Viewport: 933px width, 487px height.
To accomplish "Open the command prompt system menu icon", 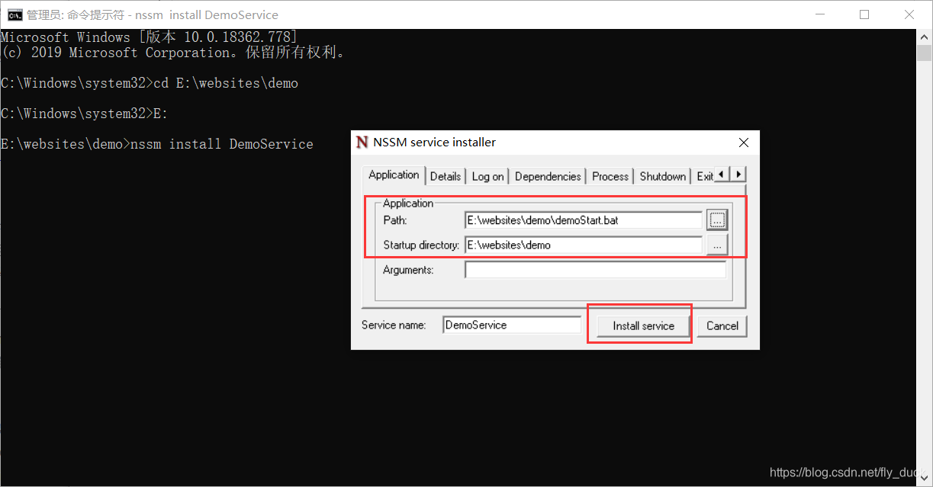I will click(x=14, y=14).
